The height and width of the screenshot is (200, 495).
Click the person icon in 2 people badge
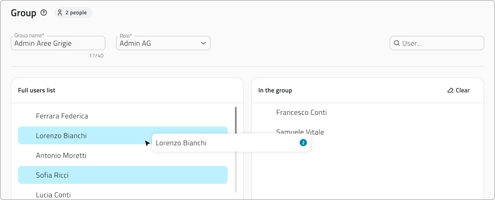point(60,13)
